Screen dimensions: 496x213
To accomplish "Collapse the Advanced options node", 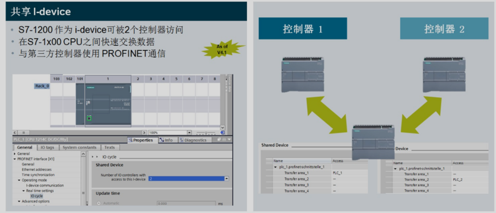I will (19, 202).
